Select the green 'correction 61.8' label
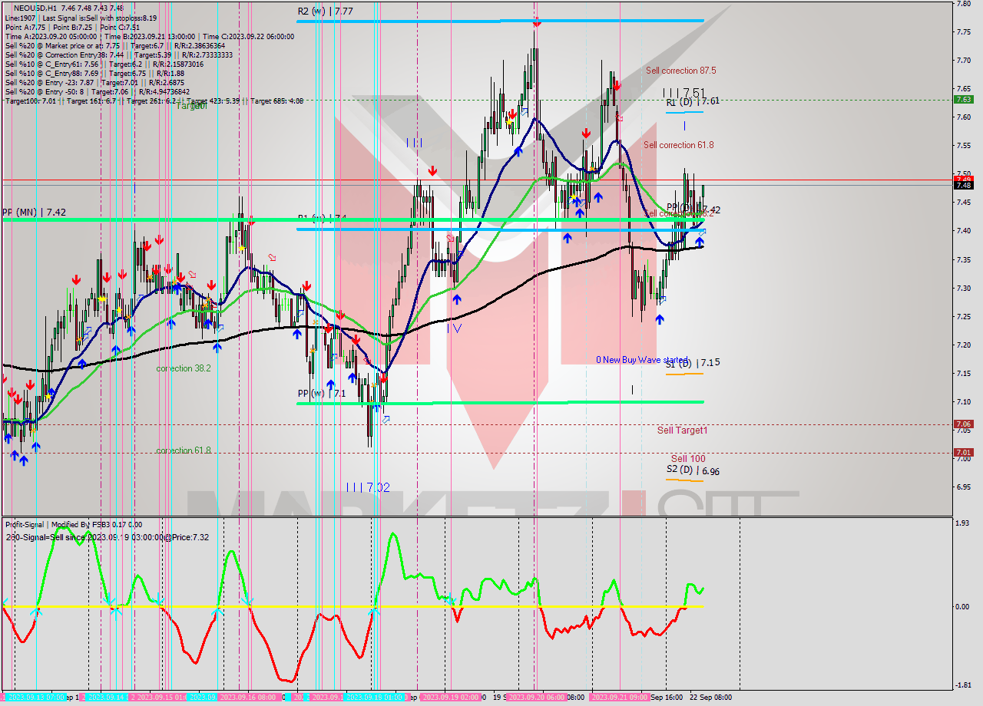The height and width of the screenshot is (706, 983). pyautogui.click(x=184, y=450)
